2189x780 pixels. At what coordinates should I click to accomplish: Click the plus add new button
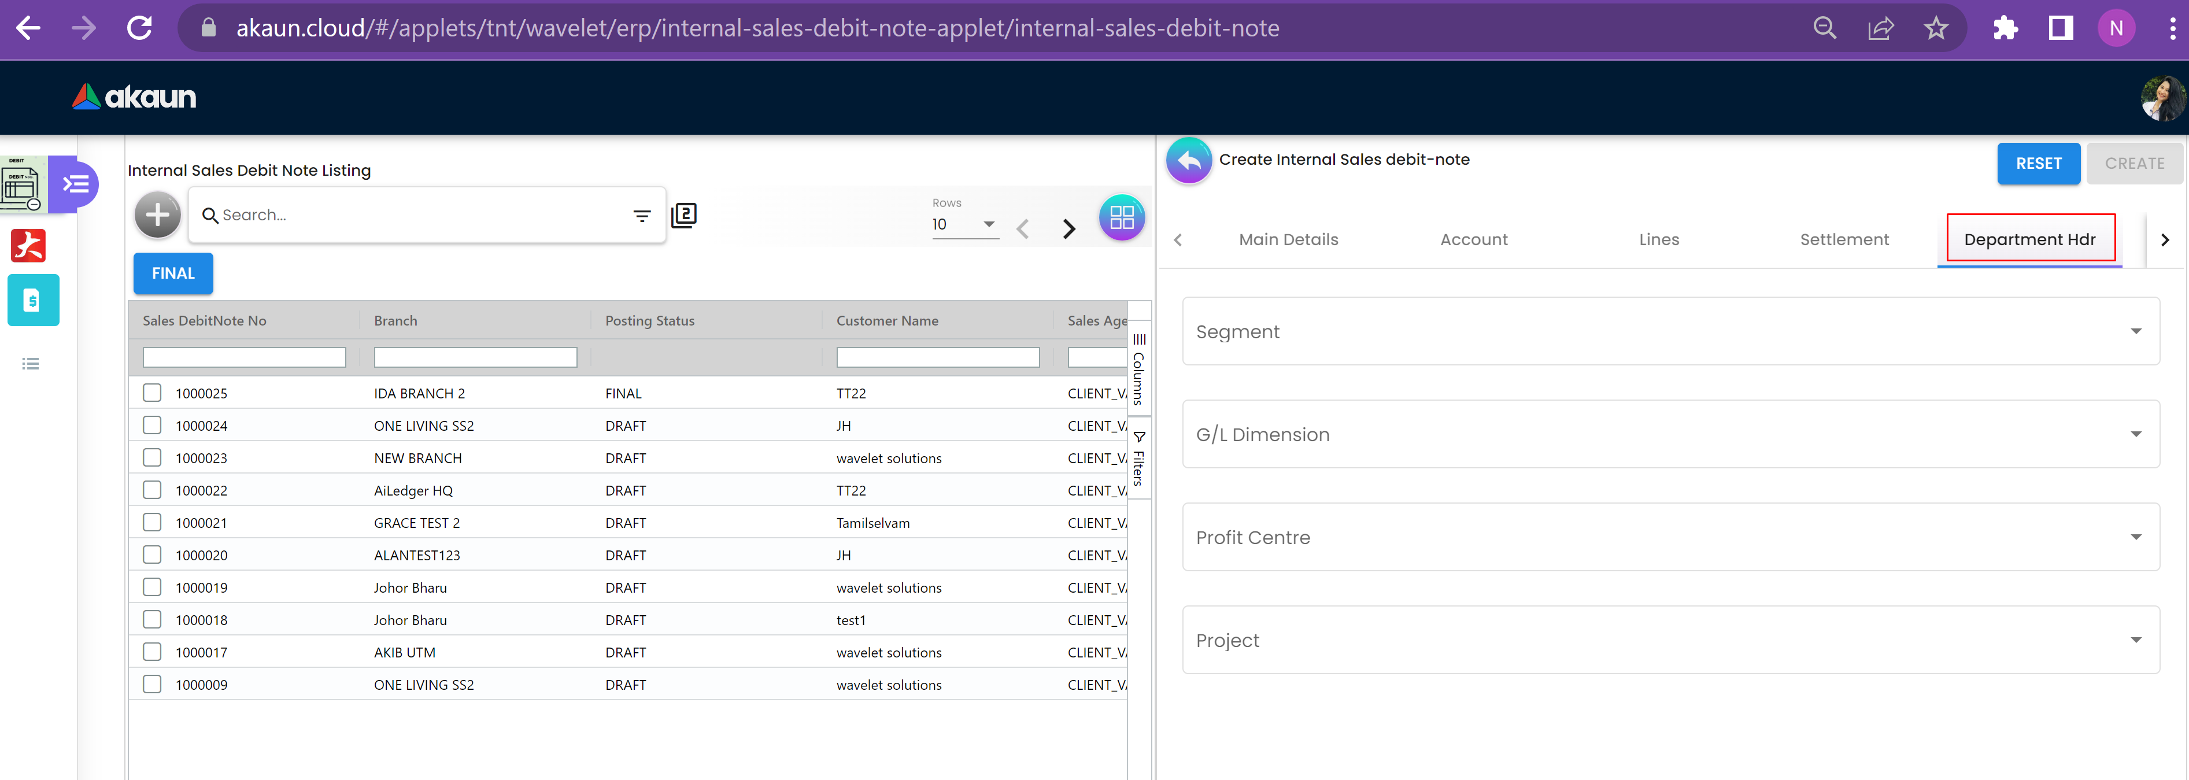[157, 215]
